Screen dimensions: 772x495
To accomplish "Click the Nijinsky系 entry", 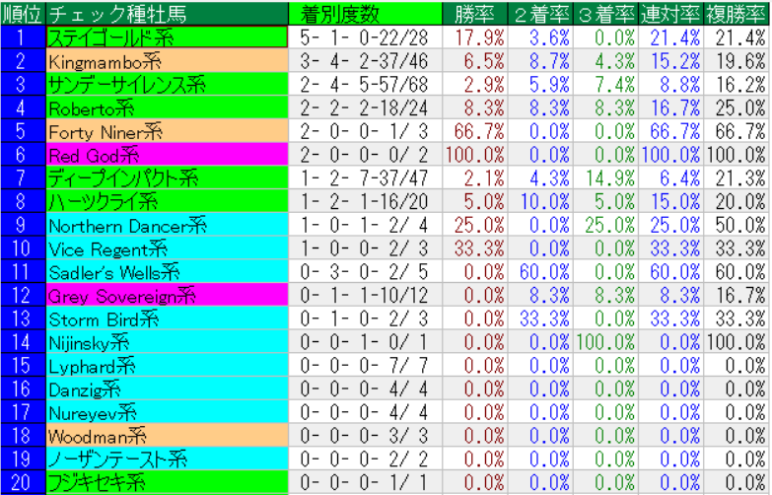I will tap(167, 341).
